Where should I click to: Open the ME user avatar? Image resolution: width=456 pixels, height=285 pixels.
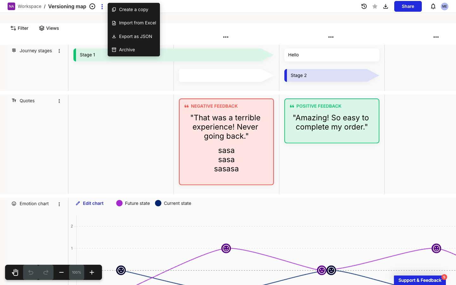(x=445, y=6)
